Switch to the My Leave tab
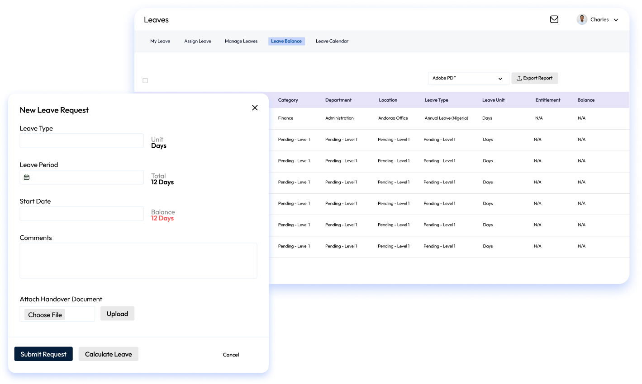The image size is (642, 384). click(x=160, y=41)
